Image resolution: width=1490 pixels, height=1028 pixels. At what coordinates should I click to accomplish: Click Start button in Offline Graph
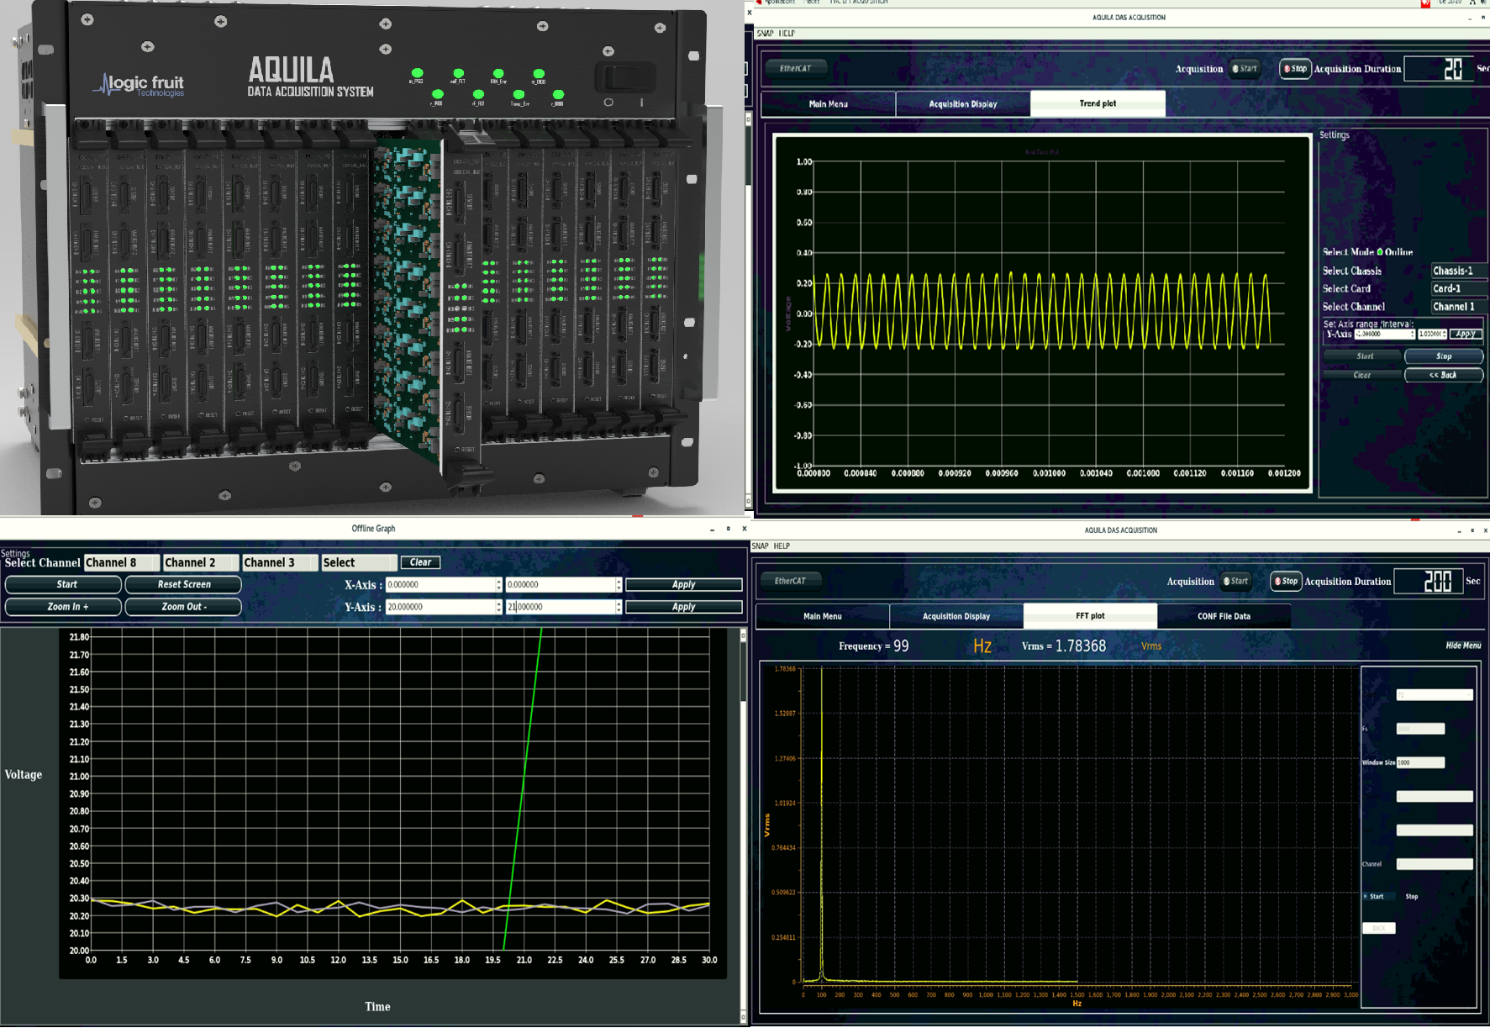tap(64, 584)
